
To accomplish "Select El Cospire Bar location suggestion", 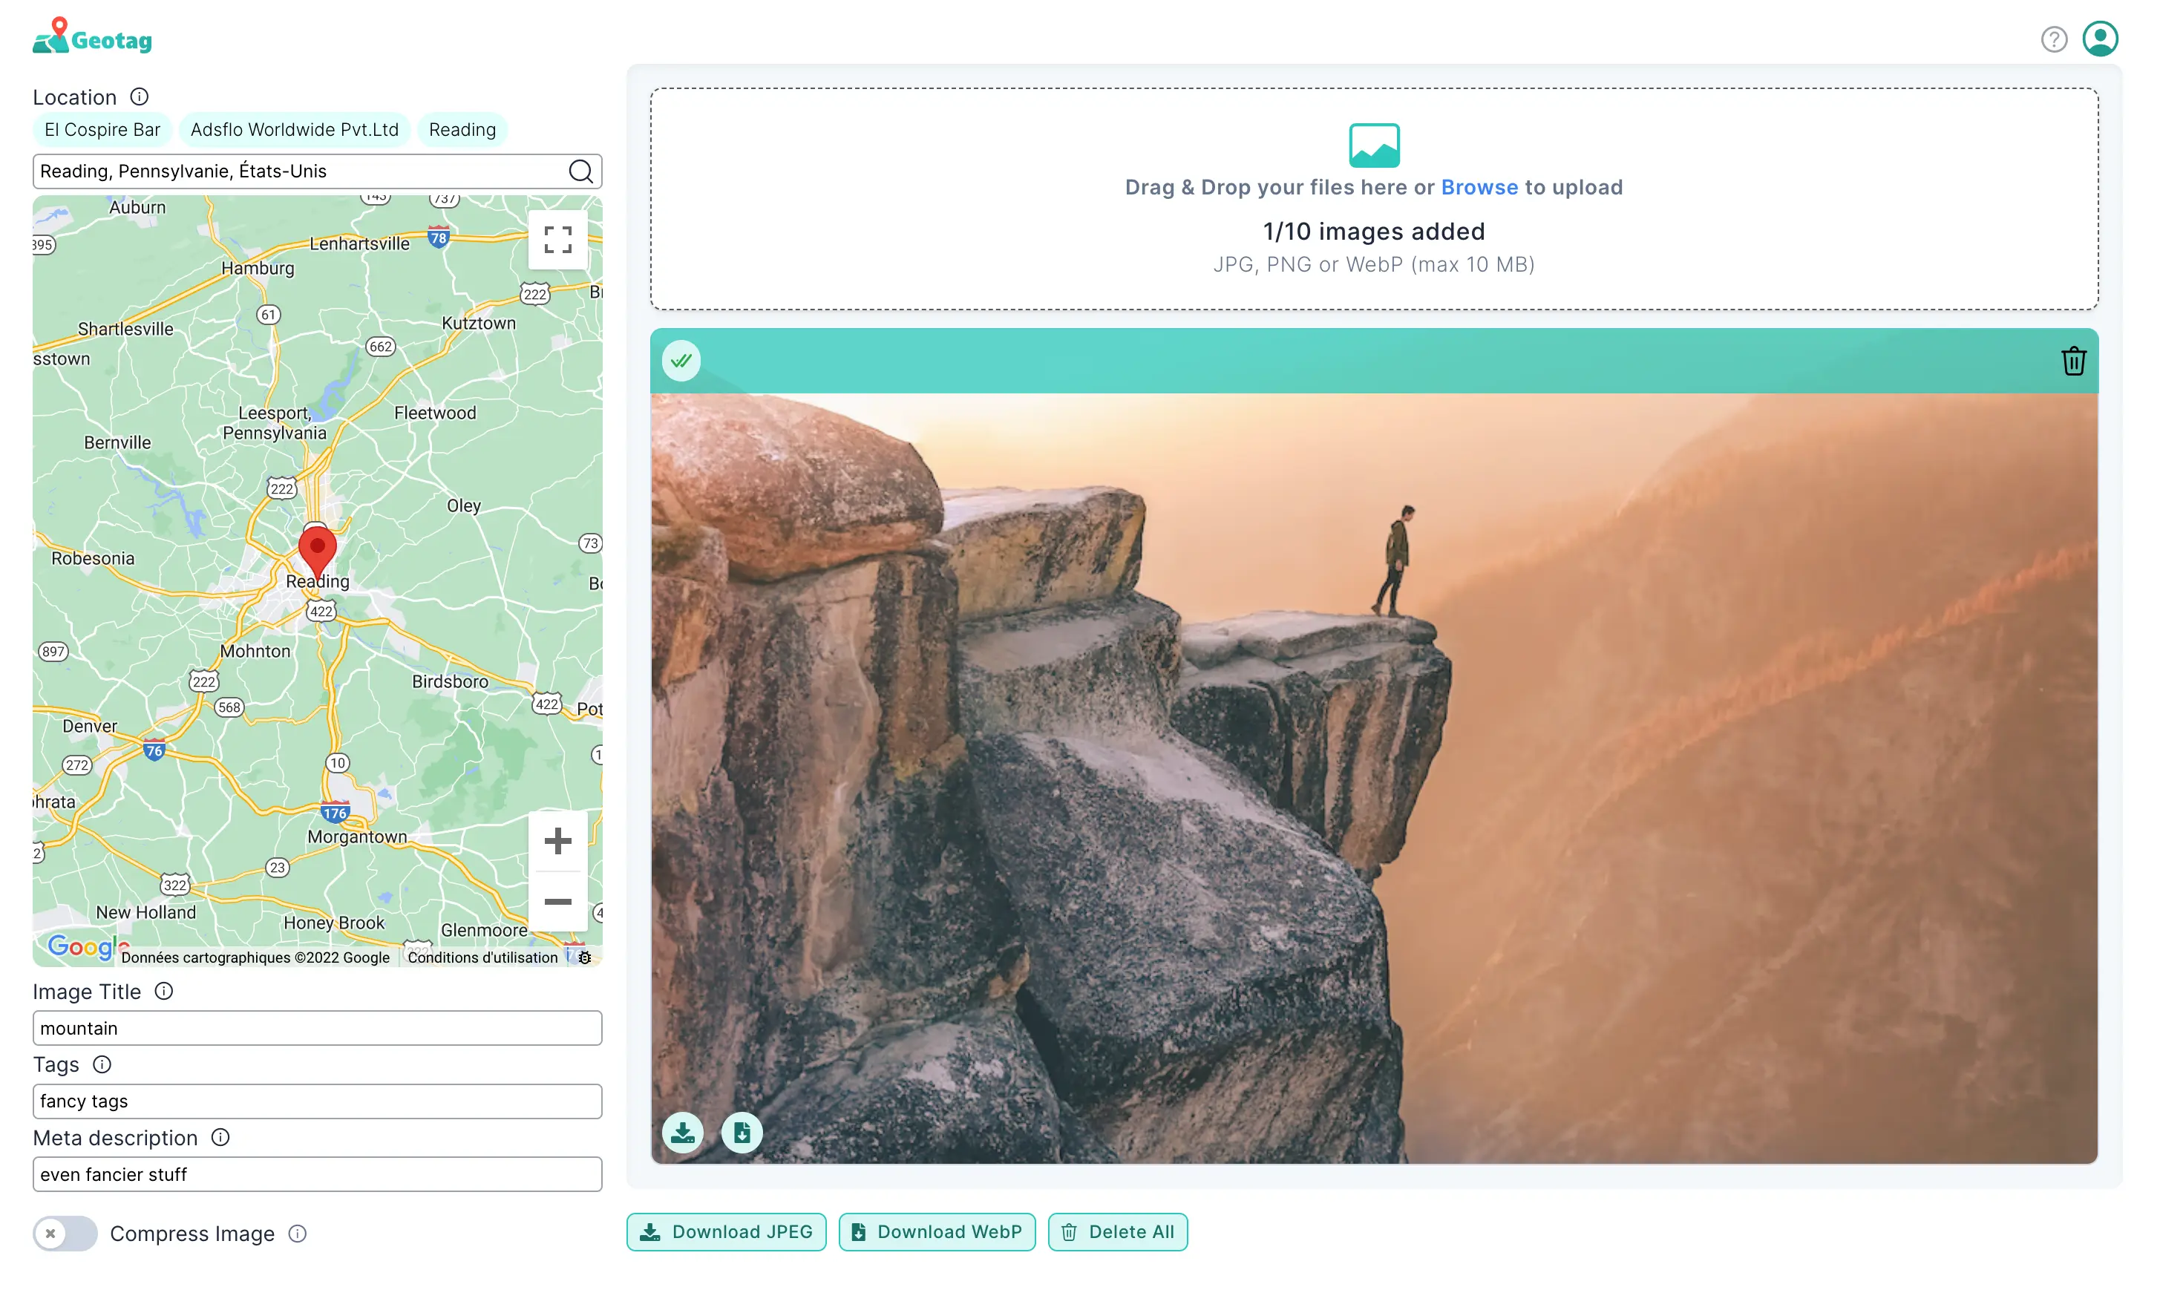I will tap(103, 129).
